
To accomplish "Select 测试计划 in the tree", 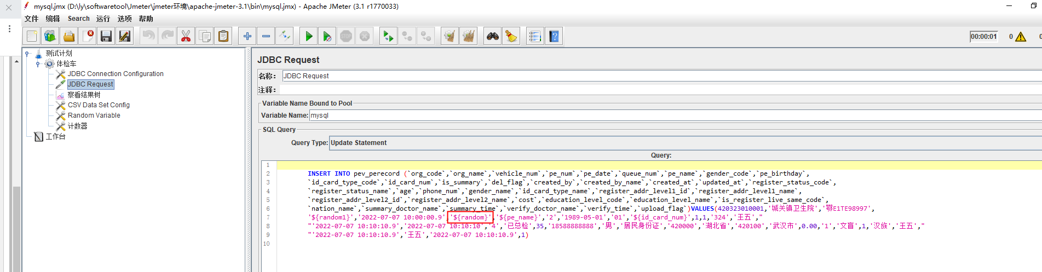I will (59, 53).
